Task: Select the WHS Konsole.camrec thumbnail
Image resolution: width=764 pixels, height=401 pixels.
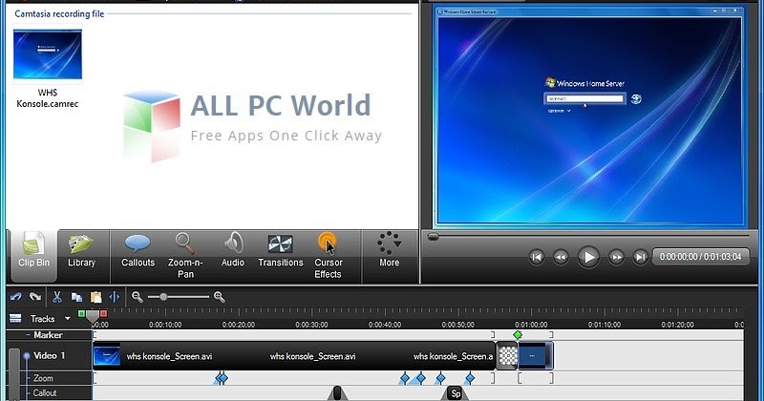Action: pyautogui.click(x=48, y=54)
